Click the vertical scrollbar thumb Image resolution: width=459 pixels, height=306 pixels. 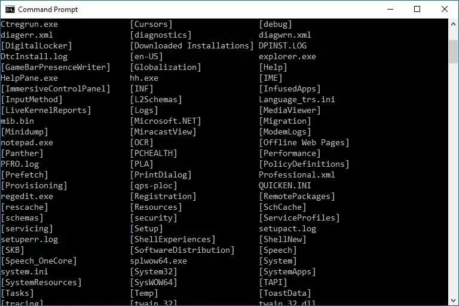click(x=453, y=51)
